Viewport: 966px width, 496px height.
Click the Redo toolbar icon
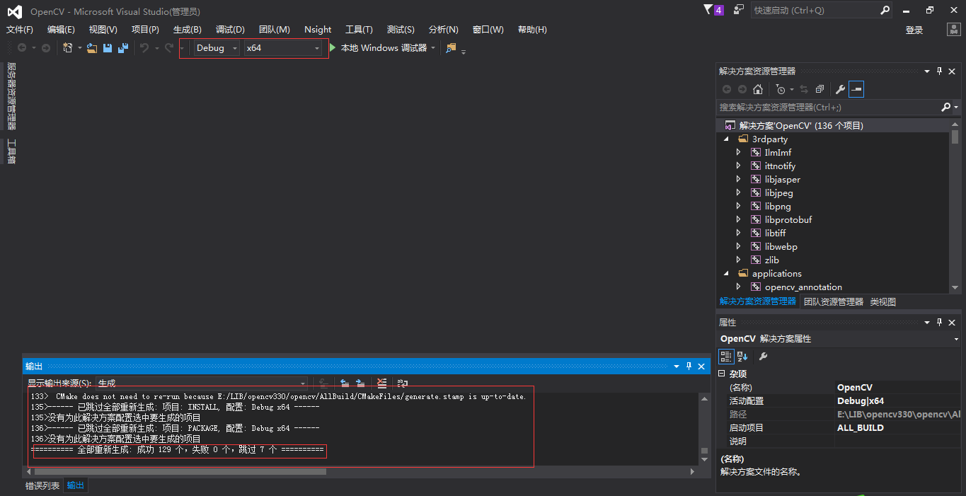168,48
